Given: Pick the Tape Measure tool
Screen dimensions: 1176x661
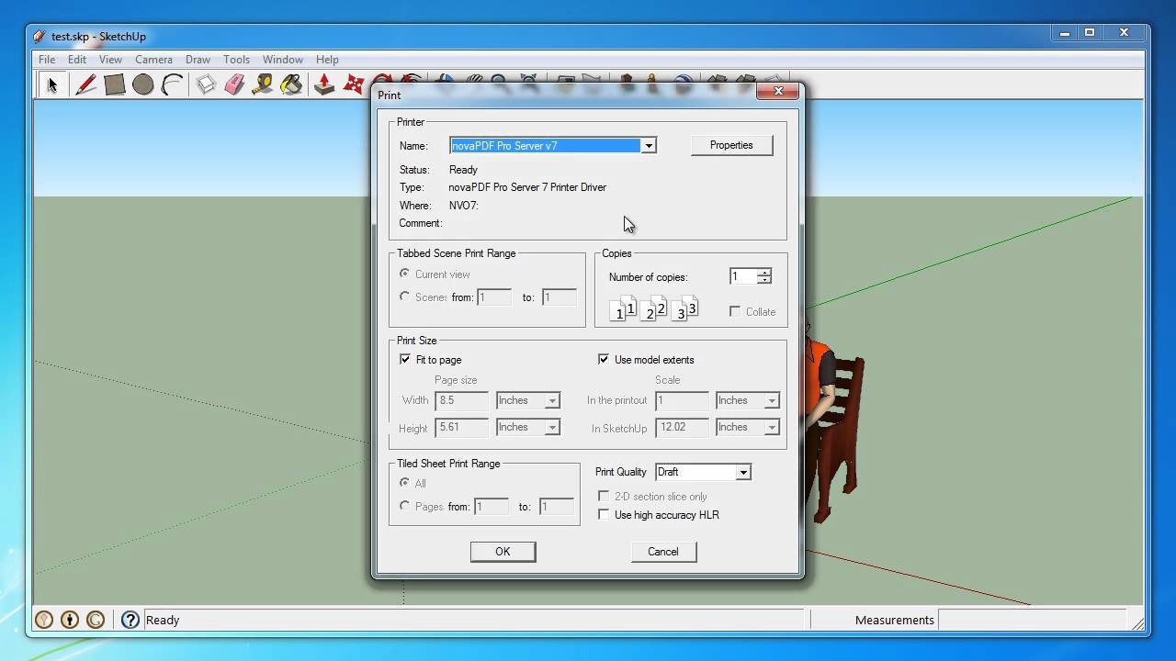Looking at the screenshot, I should point(263,85).
